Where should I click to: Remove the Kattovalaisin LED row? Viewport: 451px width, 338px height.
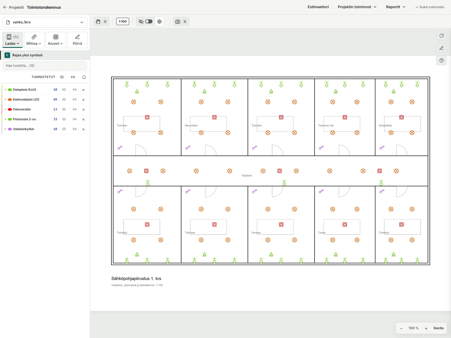[x=83, y=100]
